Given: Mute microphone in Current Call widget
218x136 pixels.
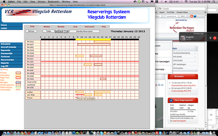Looking at the screenshot, I should click(x=210, y=38).
